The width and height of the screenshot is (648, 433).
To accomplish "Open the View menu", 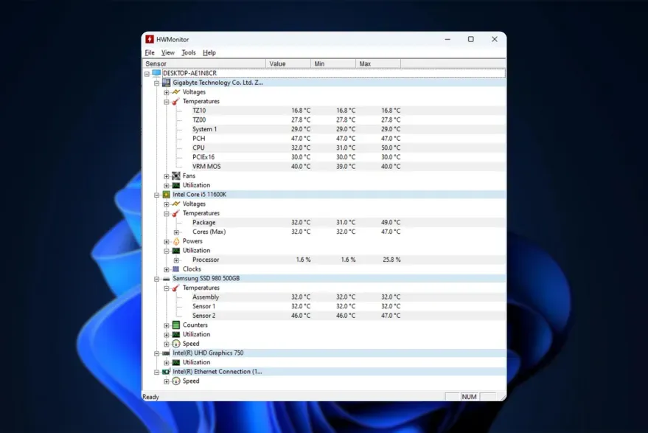I will coord(168,52).
